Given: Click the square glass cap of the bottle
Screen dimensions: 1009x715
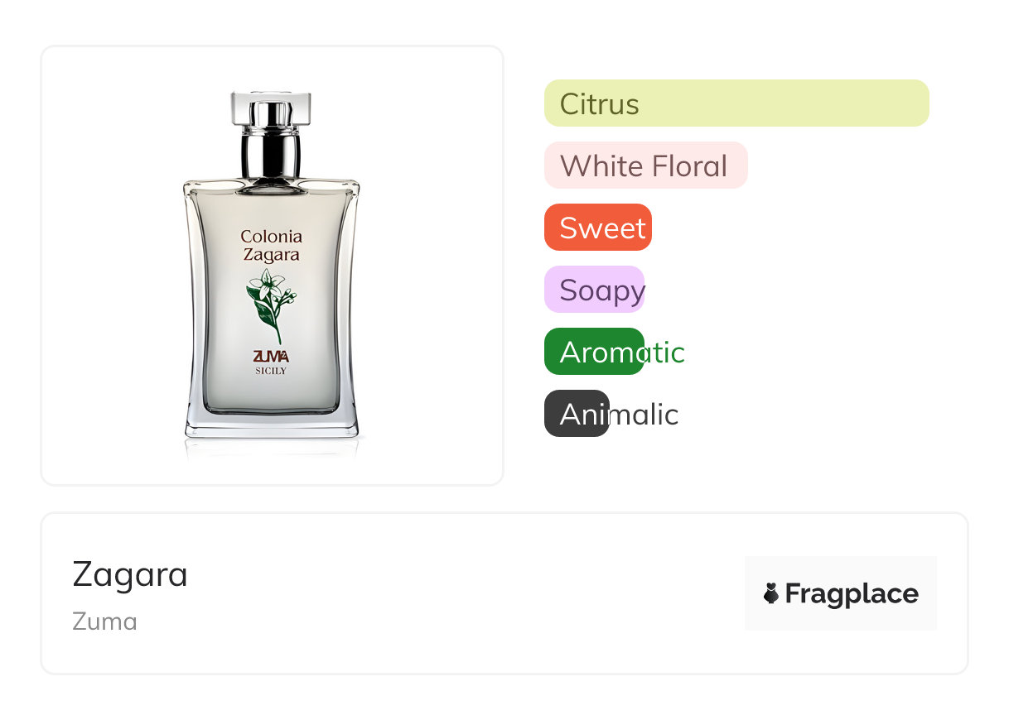Looking at the screenshot, I should (x=270, y=108).
